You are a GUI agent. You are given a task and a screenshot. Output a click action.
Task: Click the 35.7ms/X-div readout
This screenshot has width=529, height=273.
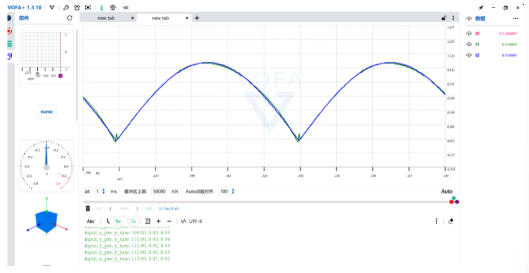click(168, 208)
